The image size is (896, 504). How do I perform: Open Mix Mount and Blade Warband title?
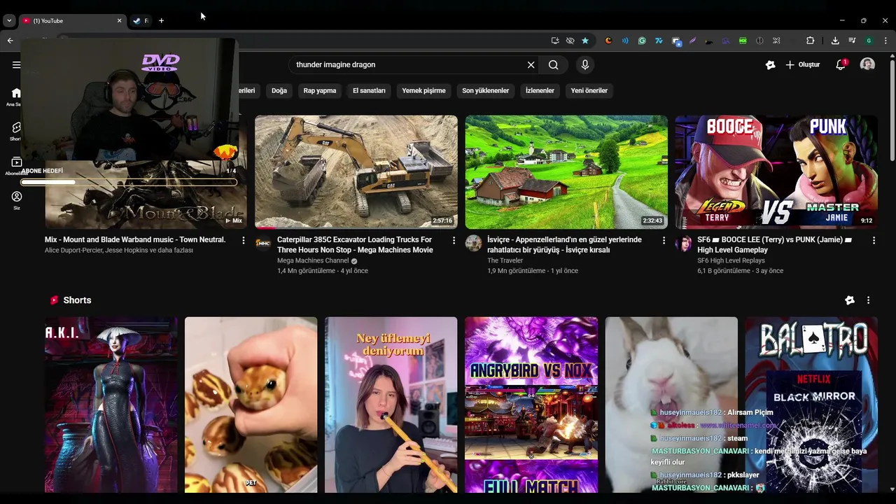(135, 239)
